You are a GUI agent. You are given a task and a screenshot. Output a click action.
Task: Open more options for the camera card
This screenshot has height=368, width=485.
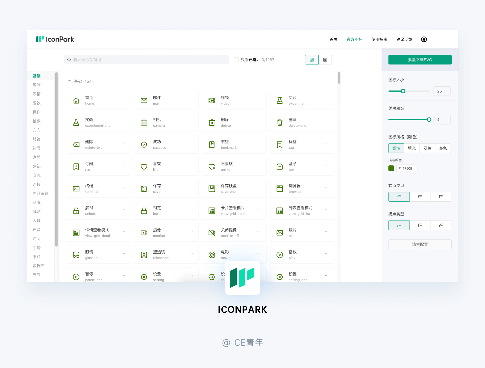click(x=191, y=121)
